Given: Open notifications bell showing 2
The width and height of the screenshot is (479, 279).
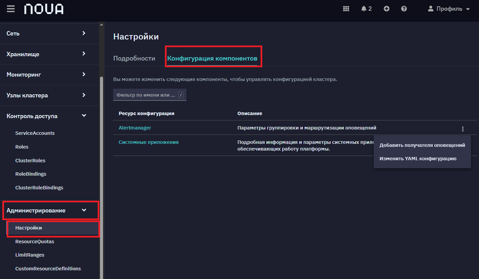Looking at the screenshot, I should (x=366, y=9).
